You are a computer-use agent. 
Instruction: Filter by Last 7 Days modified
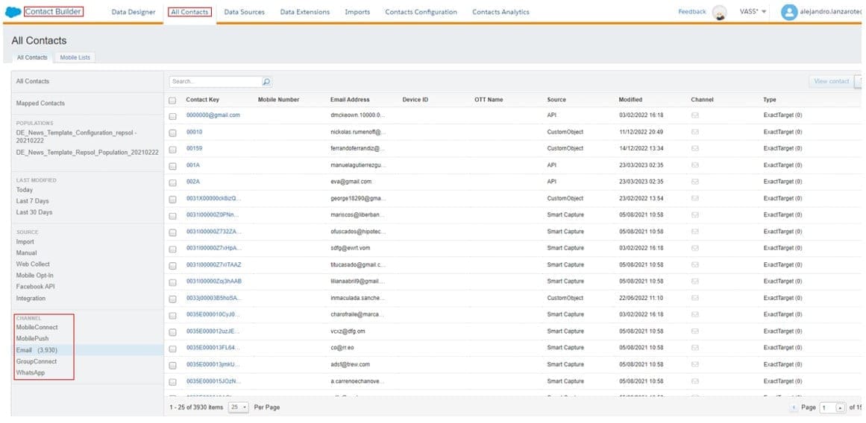(32, 201)
